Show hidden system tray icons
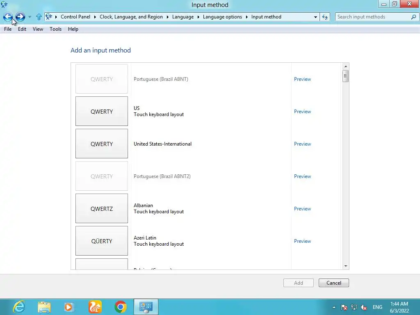This screenshot has width=420, height=315. point(334,307)
